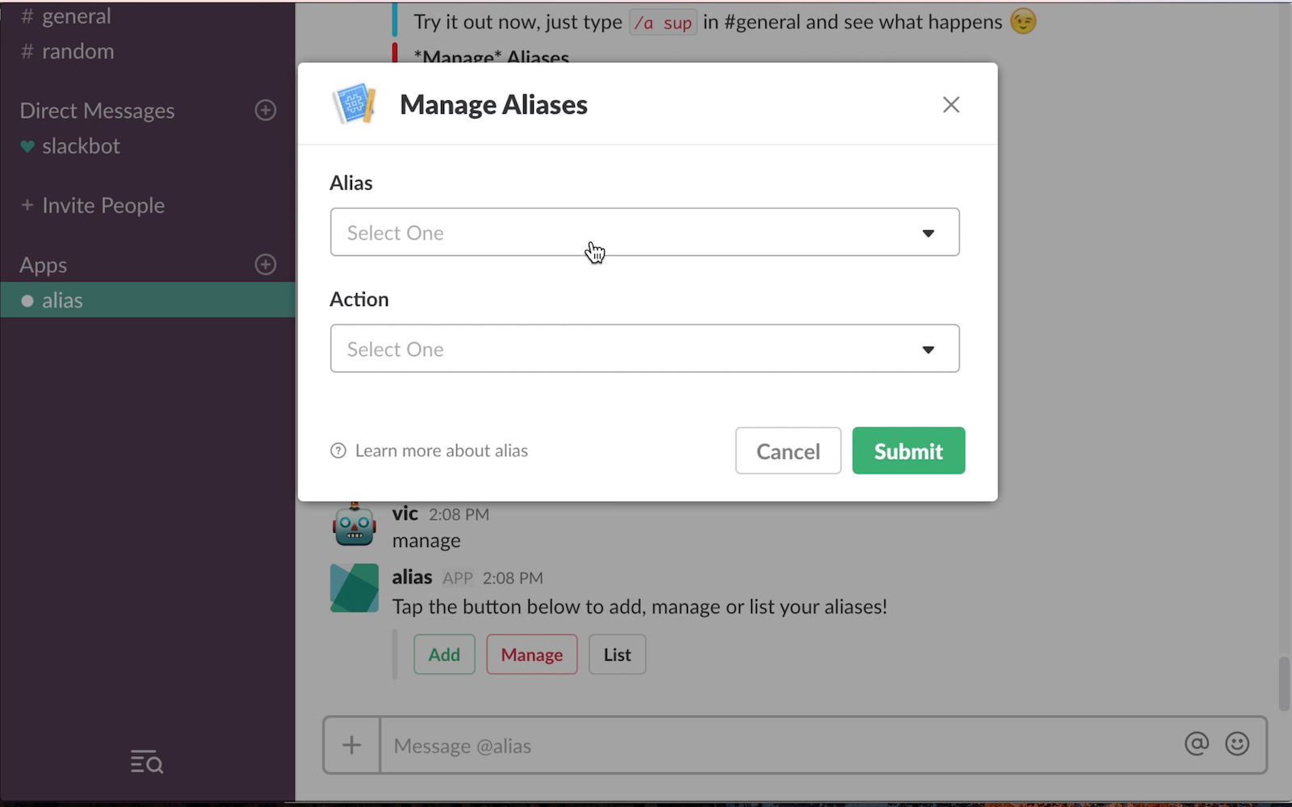The image size is (1292, 807).
Task: Open slackbot direct message
Action: [81, 146]
